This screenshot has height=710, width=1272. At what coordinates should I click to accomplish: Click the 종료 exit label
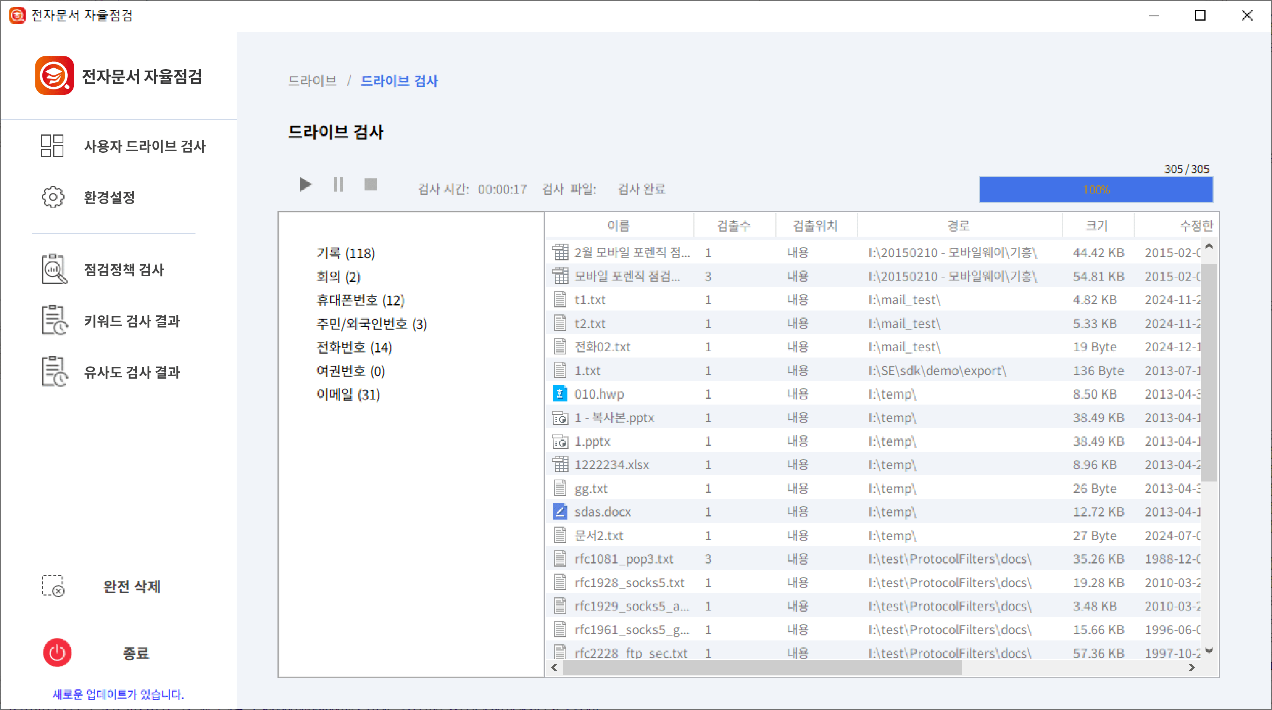(x=136, y=653)
